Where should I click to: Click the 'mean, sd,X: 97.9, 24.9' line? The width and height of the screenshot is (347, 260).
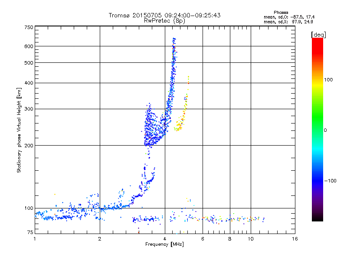pyautogui.click(x=288, y=22)
